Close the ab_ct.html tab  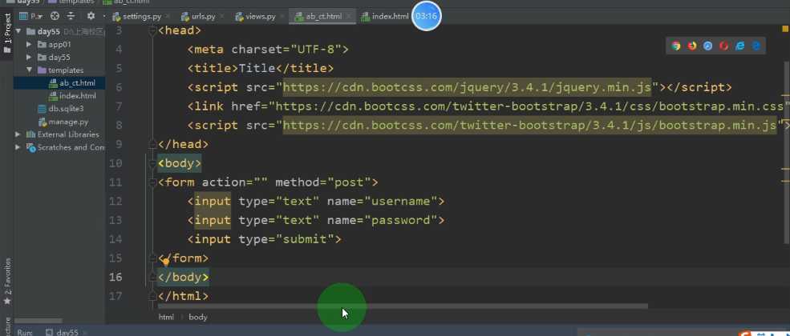348,17
